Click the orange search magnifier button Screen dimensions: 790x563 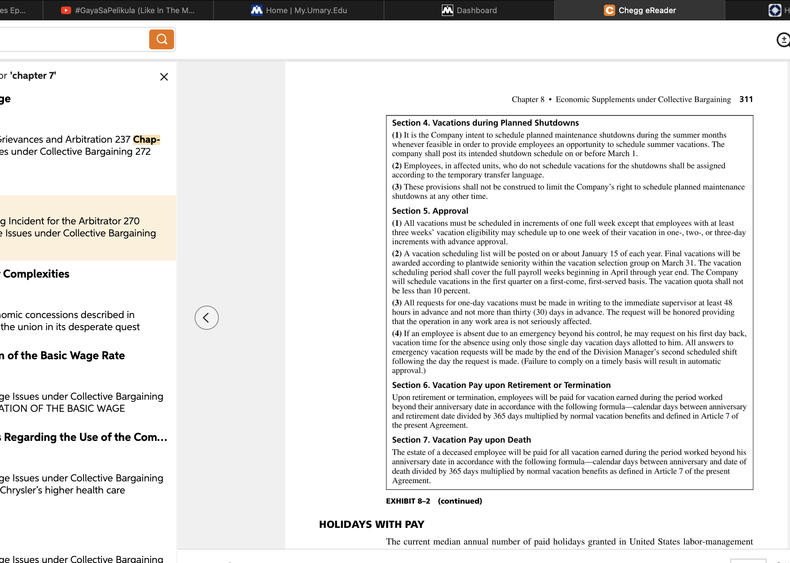click(x=162, y=39)
